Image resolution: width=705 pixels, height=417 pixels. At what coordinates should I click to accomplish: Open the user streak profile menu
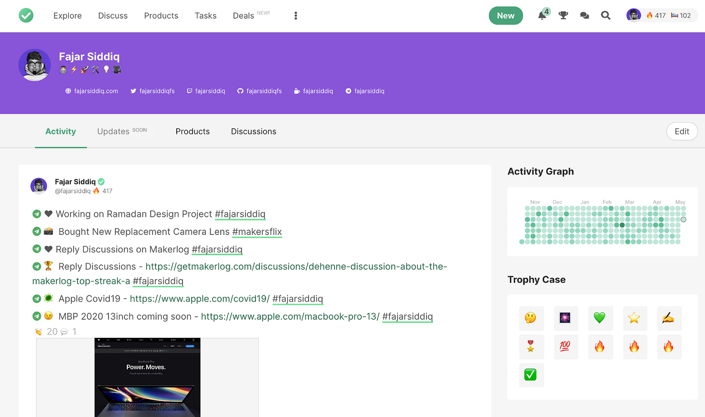(661, 15)
